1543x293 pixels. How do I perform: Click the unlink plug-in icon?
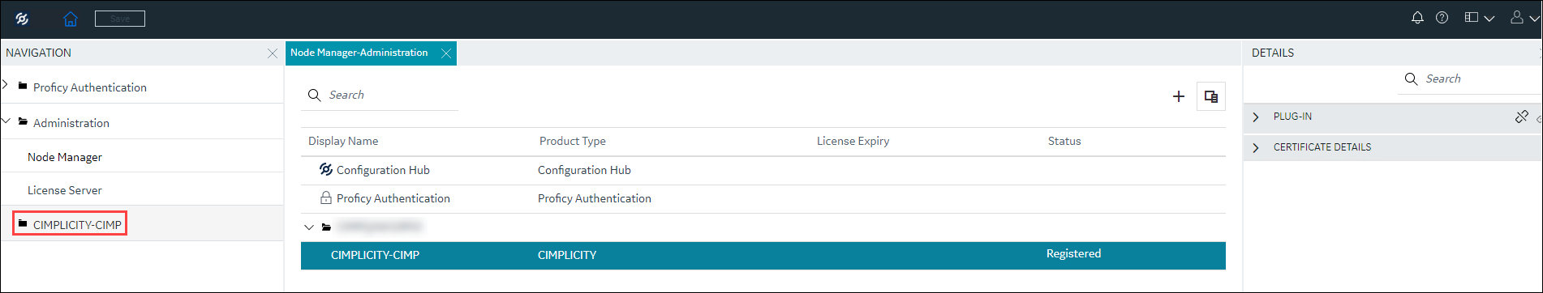coord(1521,117)
